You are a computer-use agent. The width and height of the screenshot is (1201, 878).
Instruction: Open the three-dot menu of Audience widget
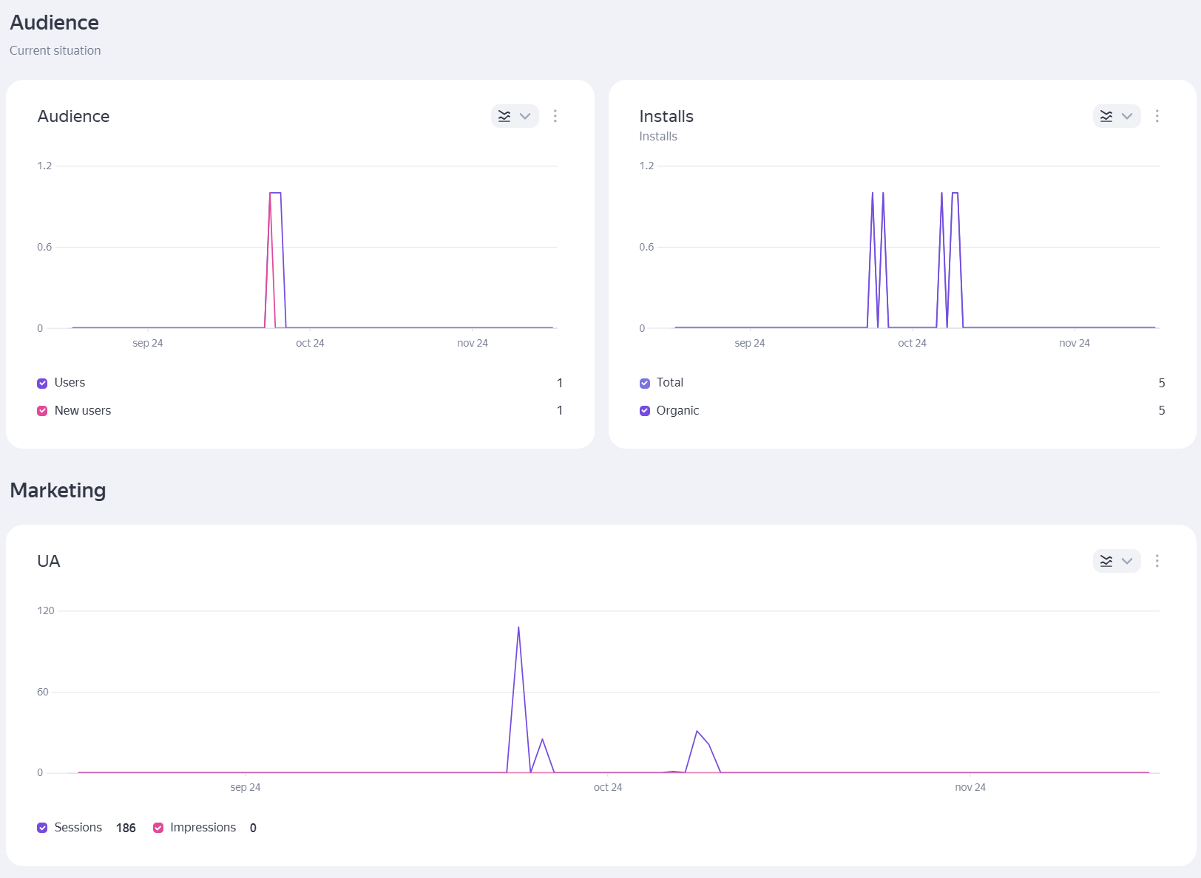click(555, 116)
